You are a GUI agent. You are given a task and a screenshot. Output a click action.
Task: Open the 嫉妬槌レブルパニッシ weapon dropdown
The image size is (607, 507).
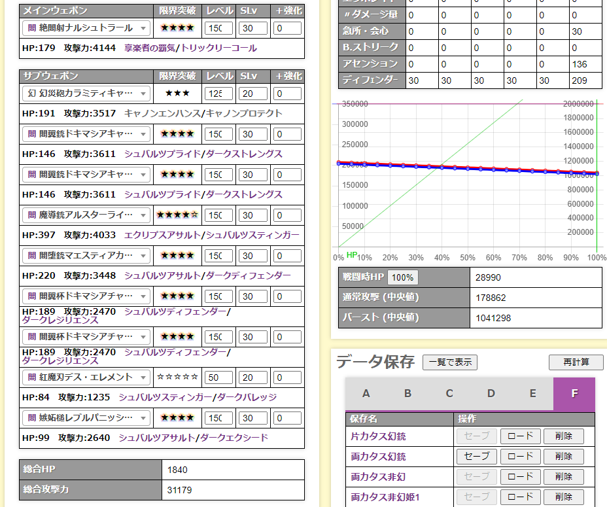click(86, 418)
